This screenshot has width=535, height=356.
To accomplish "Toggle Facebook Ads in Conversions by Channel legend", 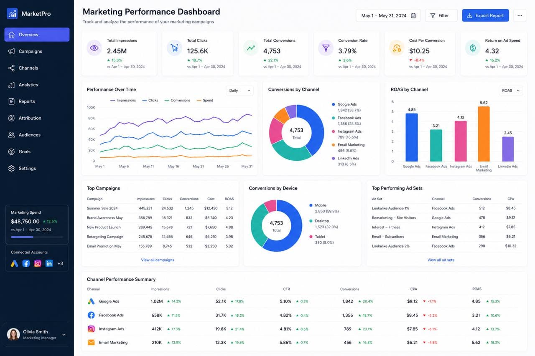I will (346, 121).
